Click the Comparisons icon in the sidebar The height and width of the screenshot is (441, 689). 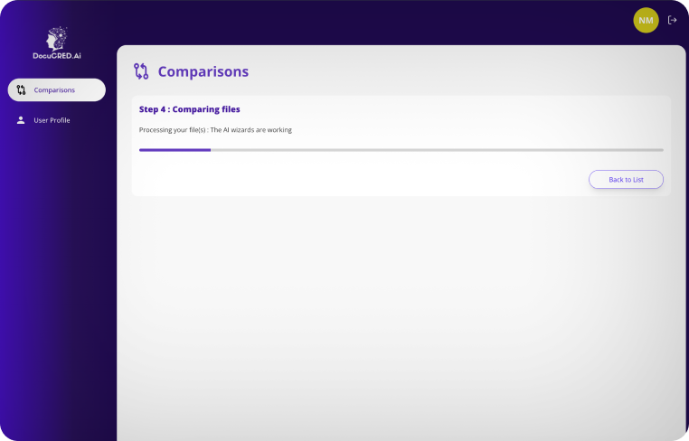(21, 90)
